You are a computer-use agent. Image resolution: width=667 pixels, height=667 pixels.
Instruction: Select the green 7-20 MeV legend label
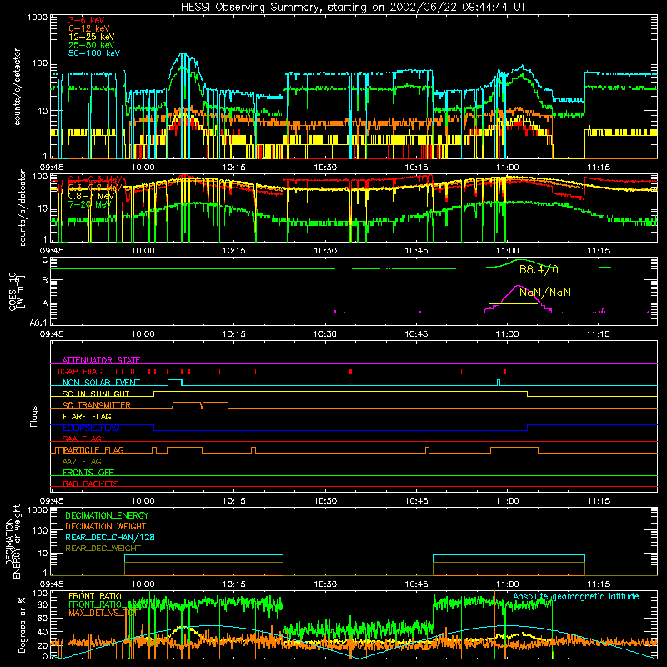(x=89, y=204)
